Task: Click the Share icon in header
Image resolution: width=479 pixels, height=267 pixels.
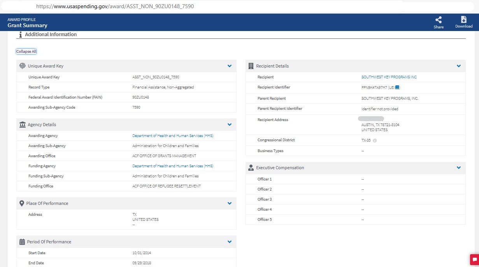Action: coord(439,20)
